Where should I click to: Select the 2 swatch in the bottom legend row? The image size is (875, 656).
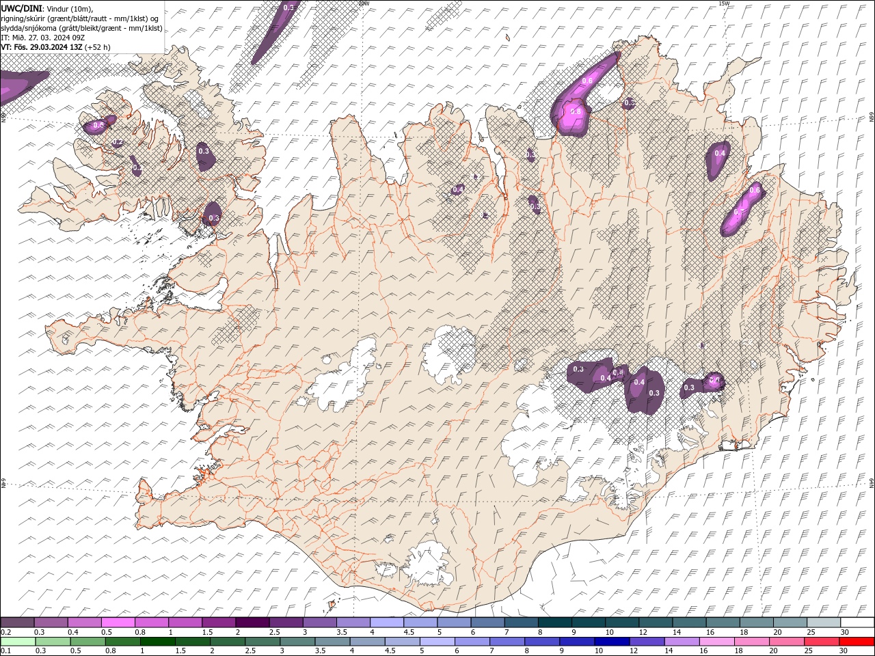pos(227,642)
